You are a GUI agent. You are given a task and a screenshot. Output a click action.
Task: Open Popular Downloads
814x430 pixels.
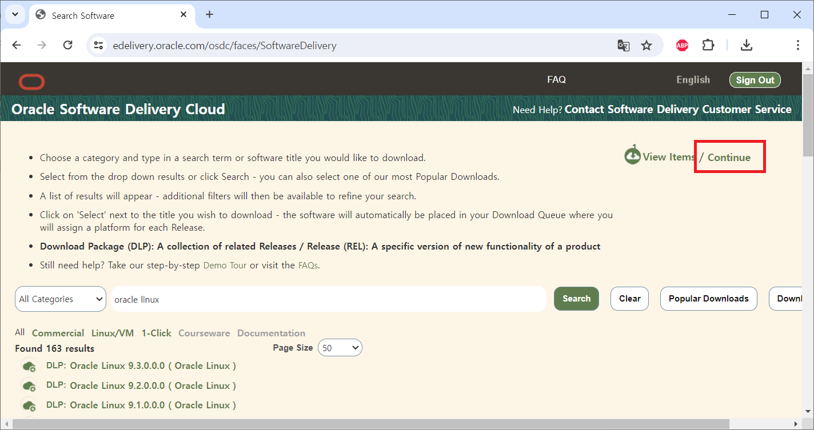(x=709, y=299)
